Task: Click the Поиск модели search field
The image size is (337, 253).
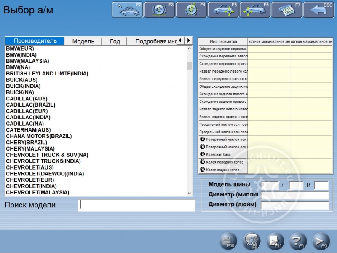Action: point(136,205)
